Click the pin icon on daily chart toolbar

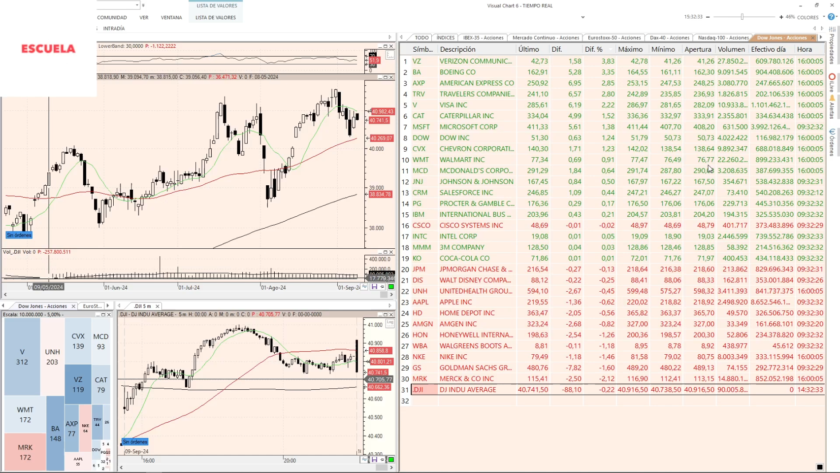[382, 287]
